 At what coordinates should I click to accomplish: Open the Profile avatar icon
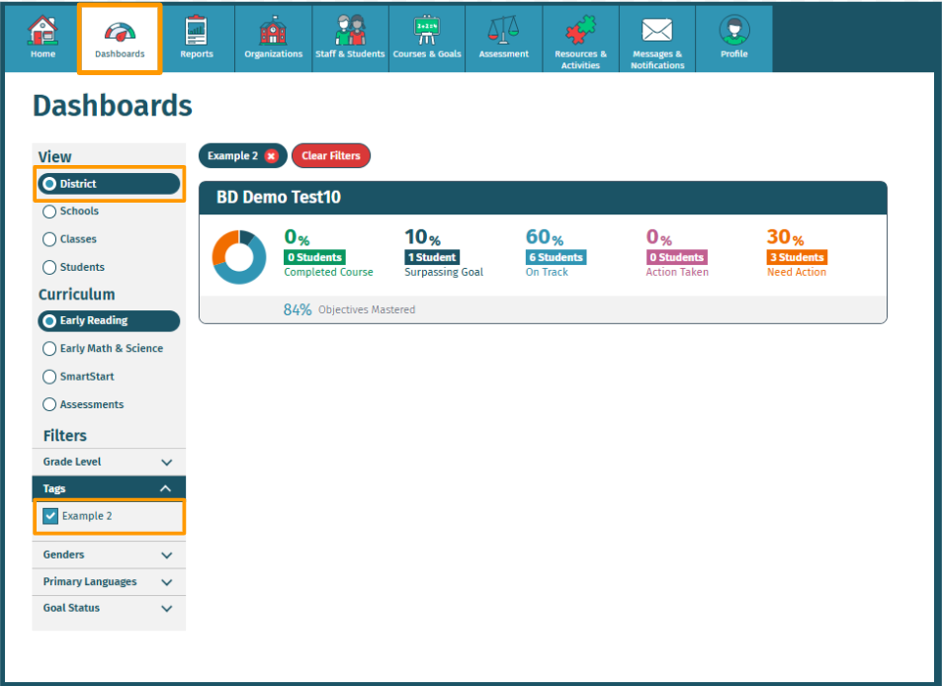coord(734,31)
